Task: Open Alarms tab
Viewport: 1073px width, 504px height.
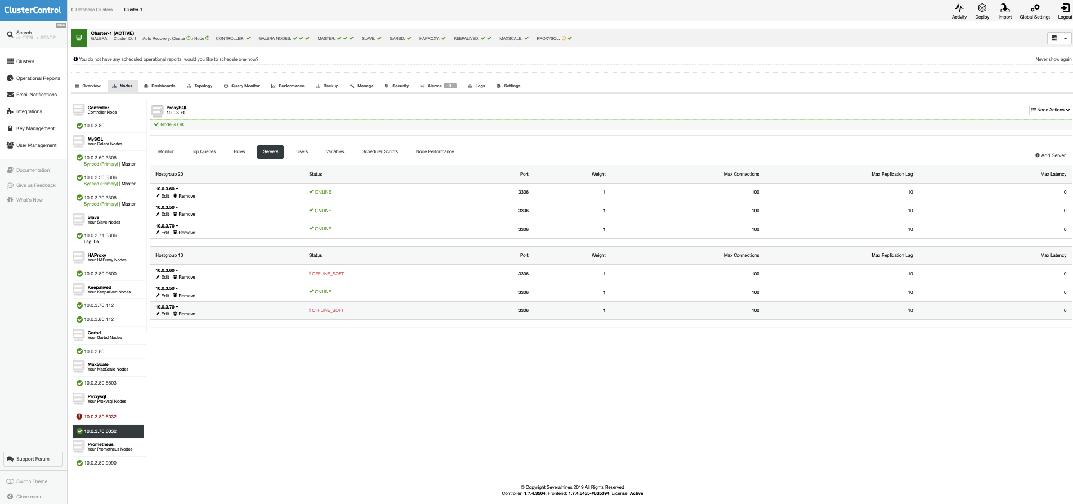Action: (x=438, y=86)
